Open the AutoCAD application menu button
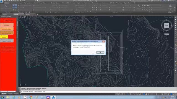 2,2
